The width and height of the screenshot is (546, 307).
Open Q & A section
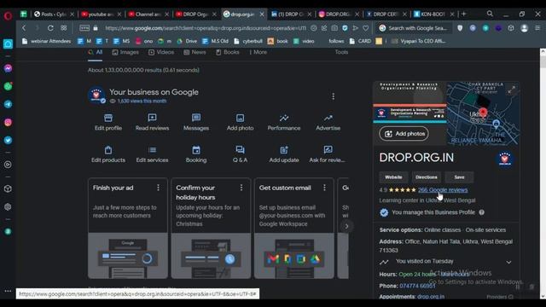240,154
